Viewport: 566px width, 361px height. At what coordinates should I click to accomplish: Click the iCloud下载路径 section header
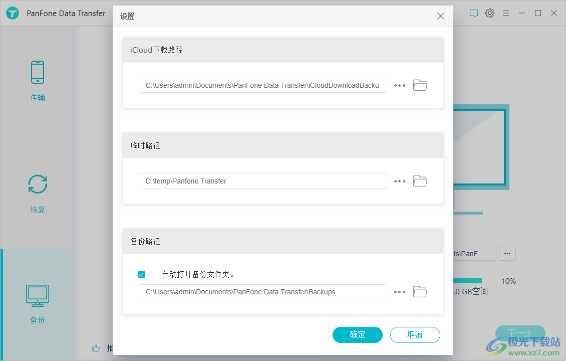(282, 50)
